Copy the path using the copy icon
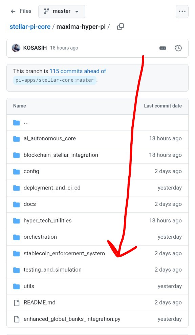Screen dimensions: 195x335 tap(121, 27)
